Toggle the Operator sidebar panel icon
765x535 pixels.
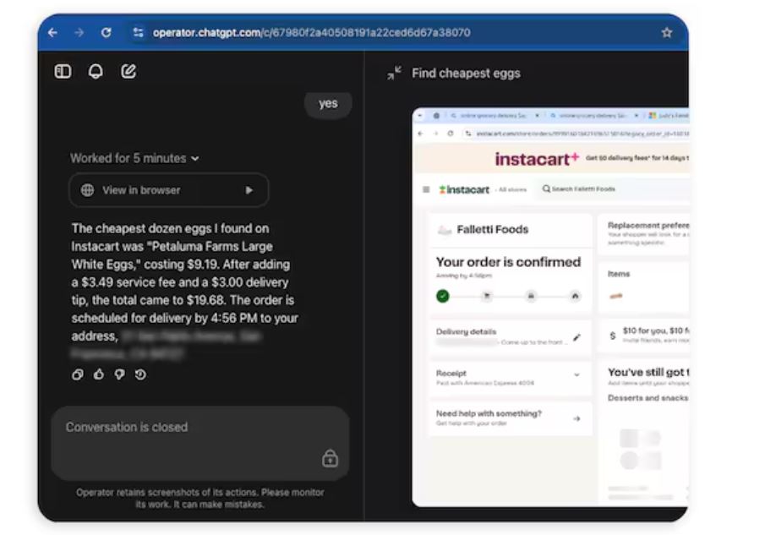tap(63, 72)
